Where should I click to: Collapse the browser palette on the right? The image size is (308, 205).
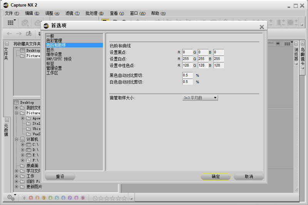pyautogui.click(x=296, y=43)
